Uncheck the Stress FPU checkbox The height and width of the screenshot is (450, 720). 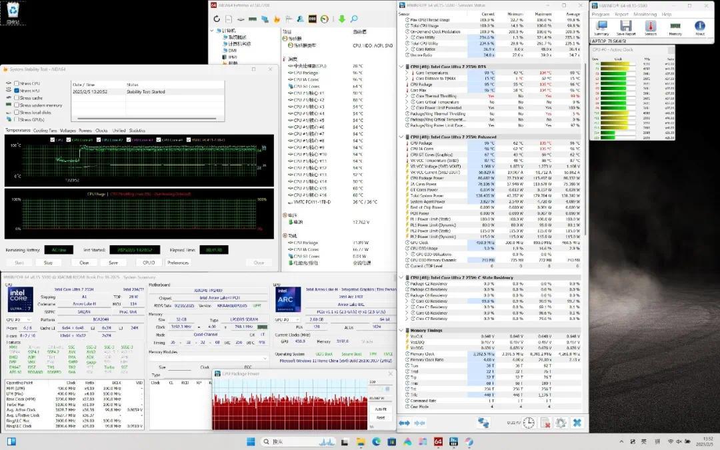[17, 91]
